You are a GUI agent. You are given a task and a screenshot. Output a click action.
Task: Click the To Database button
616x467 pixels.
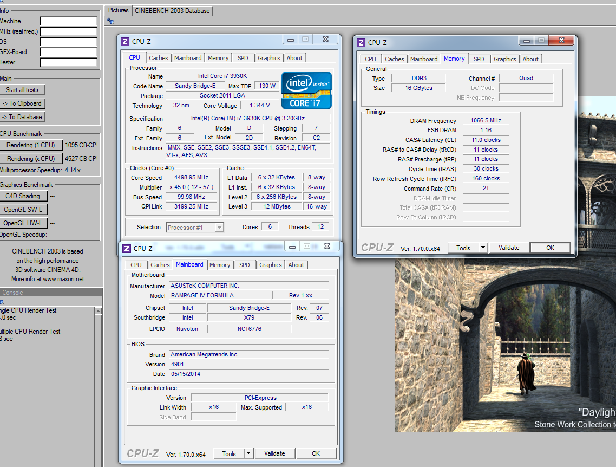(22, 117)
